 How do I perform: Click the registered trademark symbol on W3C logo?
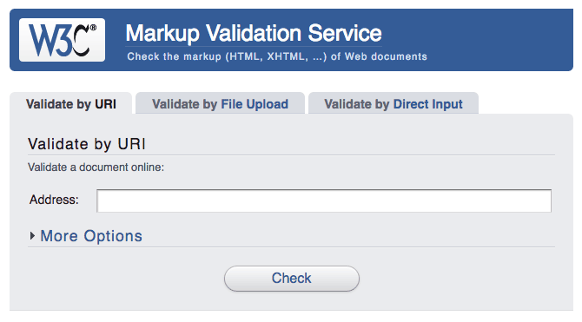pos(93,28)
